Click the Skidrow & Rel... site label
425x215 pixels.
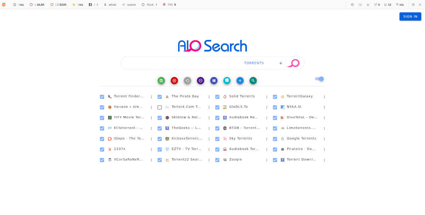pos(186,117)
